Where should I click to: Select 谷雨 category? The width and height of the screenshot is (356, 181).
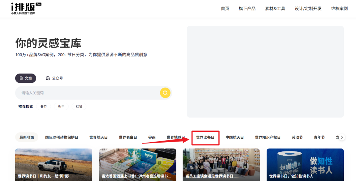point(152,137)
